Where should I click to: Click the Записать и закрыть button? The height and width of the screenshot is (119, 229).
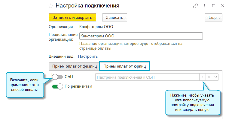coord(72,17)
